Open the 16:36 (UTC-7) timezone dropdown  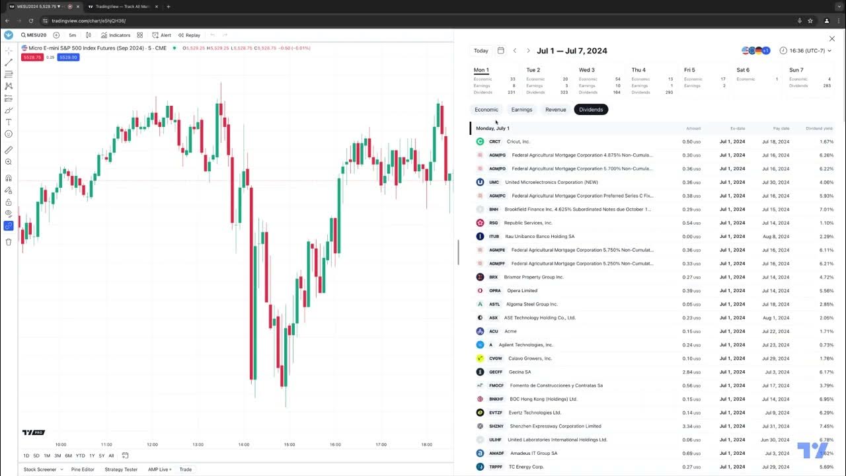(805, 51)
